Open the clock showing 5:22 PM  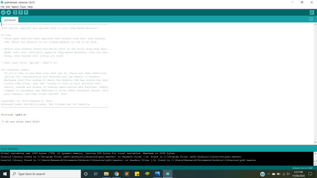pyautogui.click(x=299, y=174)
